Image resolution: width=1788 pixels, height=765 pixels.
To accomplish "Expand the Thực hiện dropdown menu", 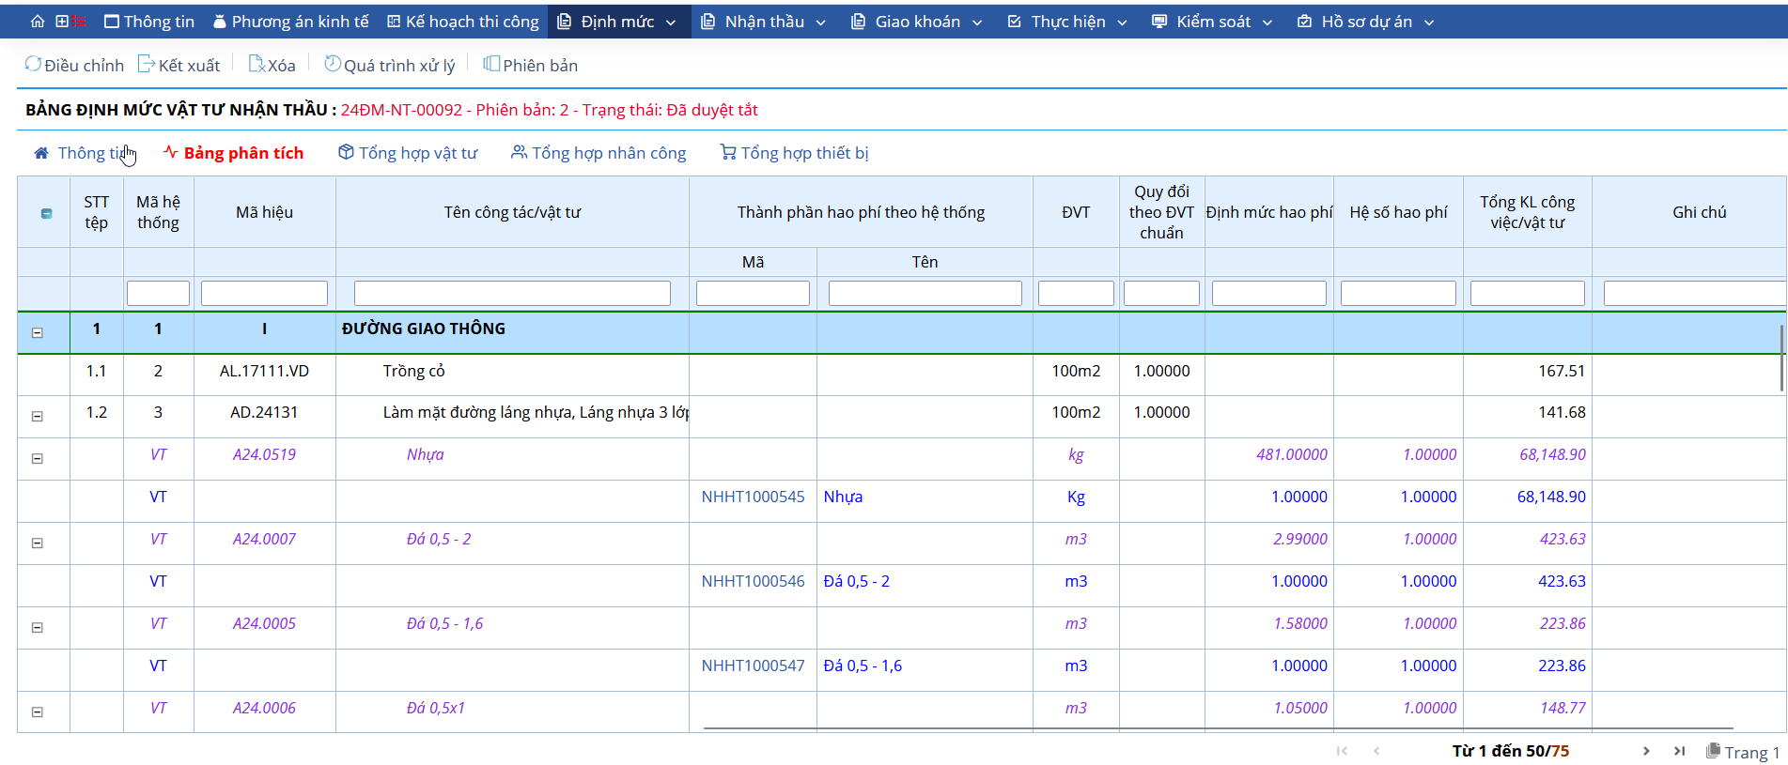I will coord(1067,22).
